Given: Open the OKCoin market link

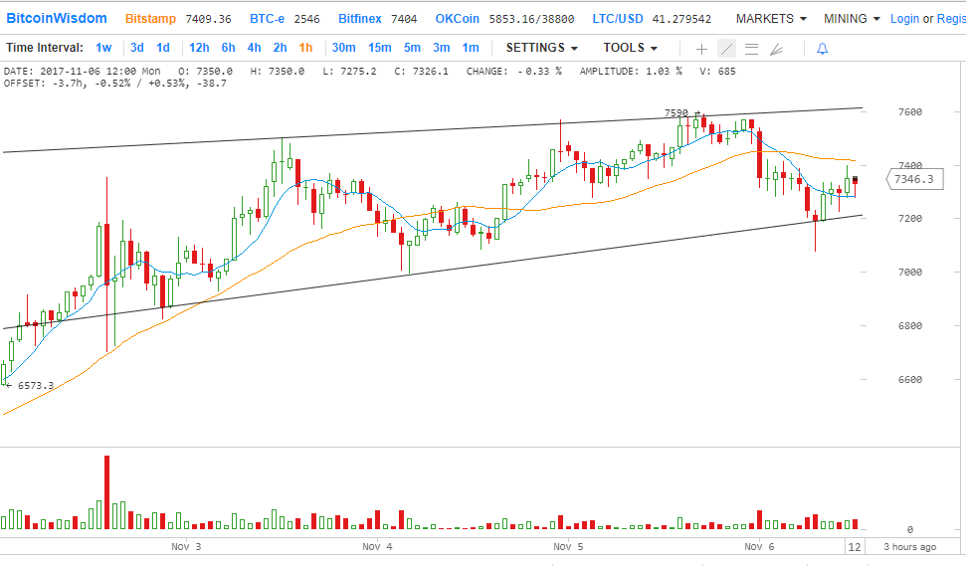Looking at the screenshot, I should (458, 19).
